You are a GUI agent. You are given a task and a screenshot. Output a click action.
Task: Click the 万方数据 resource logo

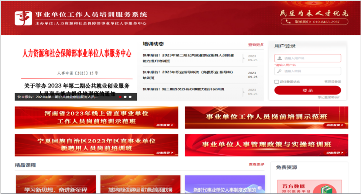pos(289,185)
